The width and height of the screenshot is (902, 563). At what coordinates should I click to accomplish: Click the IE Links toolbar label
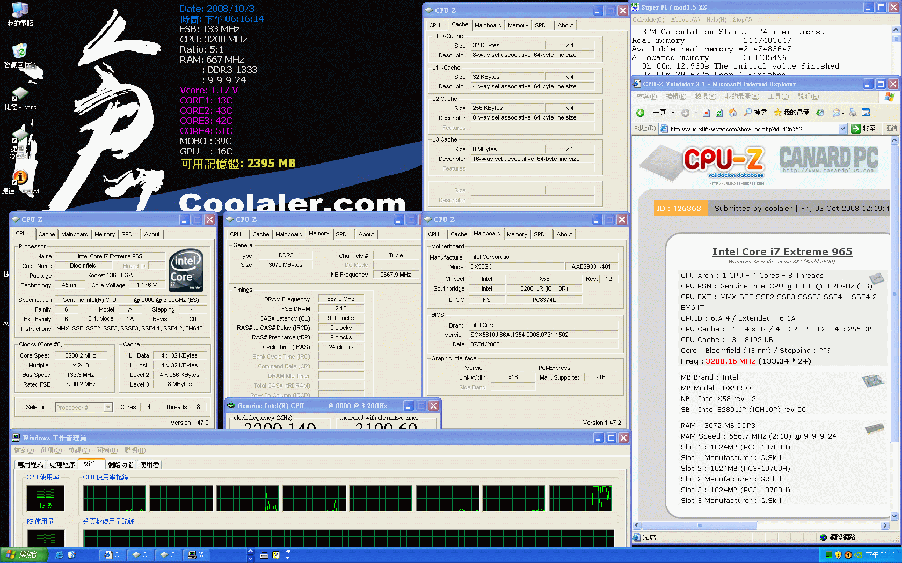click(x=891, y=129)
